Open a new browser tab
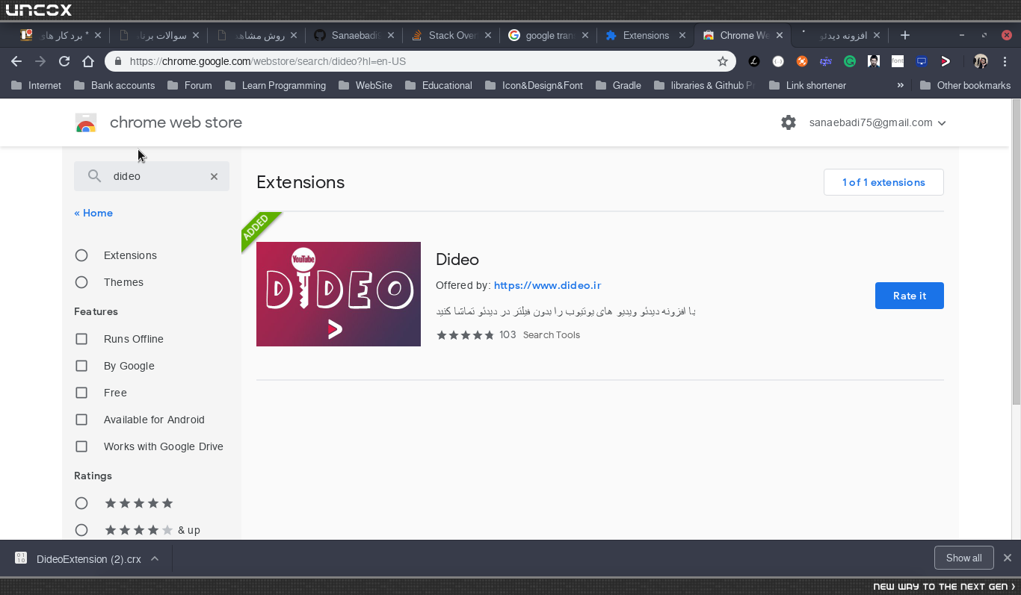The width and height of the screenshot is (1021, 595). tap(904, 35)
